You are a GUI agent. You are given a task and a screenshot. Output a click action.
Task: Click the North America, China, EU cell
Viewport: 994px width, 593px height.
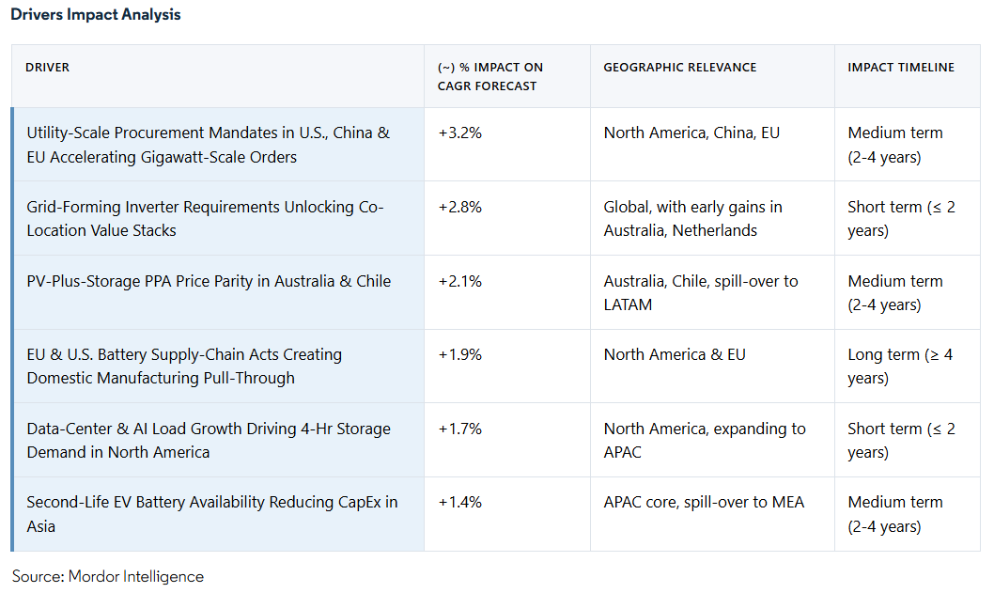[691, 133]
